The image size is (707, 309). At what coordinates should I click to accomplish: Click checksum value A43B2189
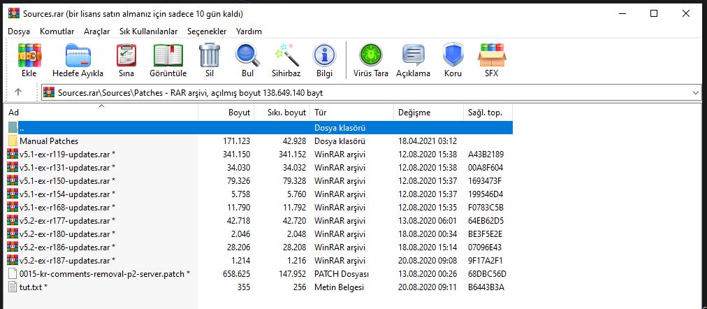point(486,154)
